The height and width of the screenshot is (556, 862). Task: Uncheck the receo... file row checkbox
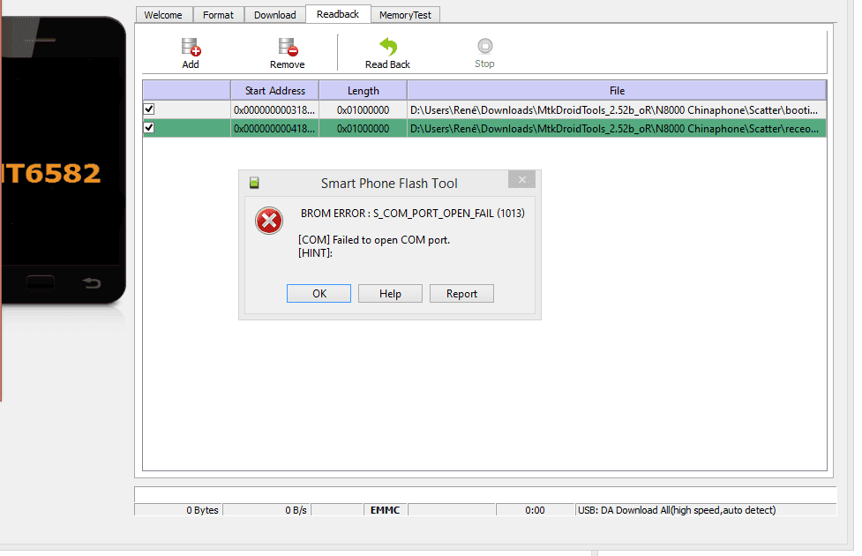149,128
